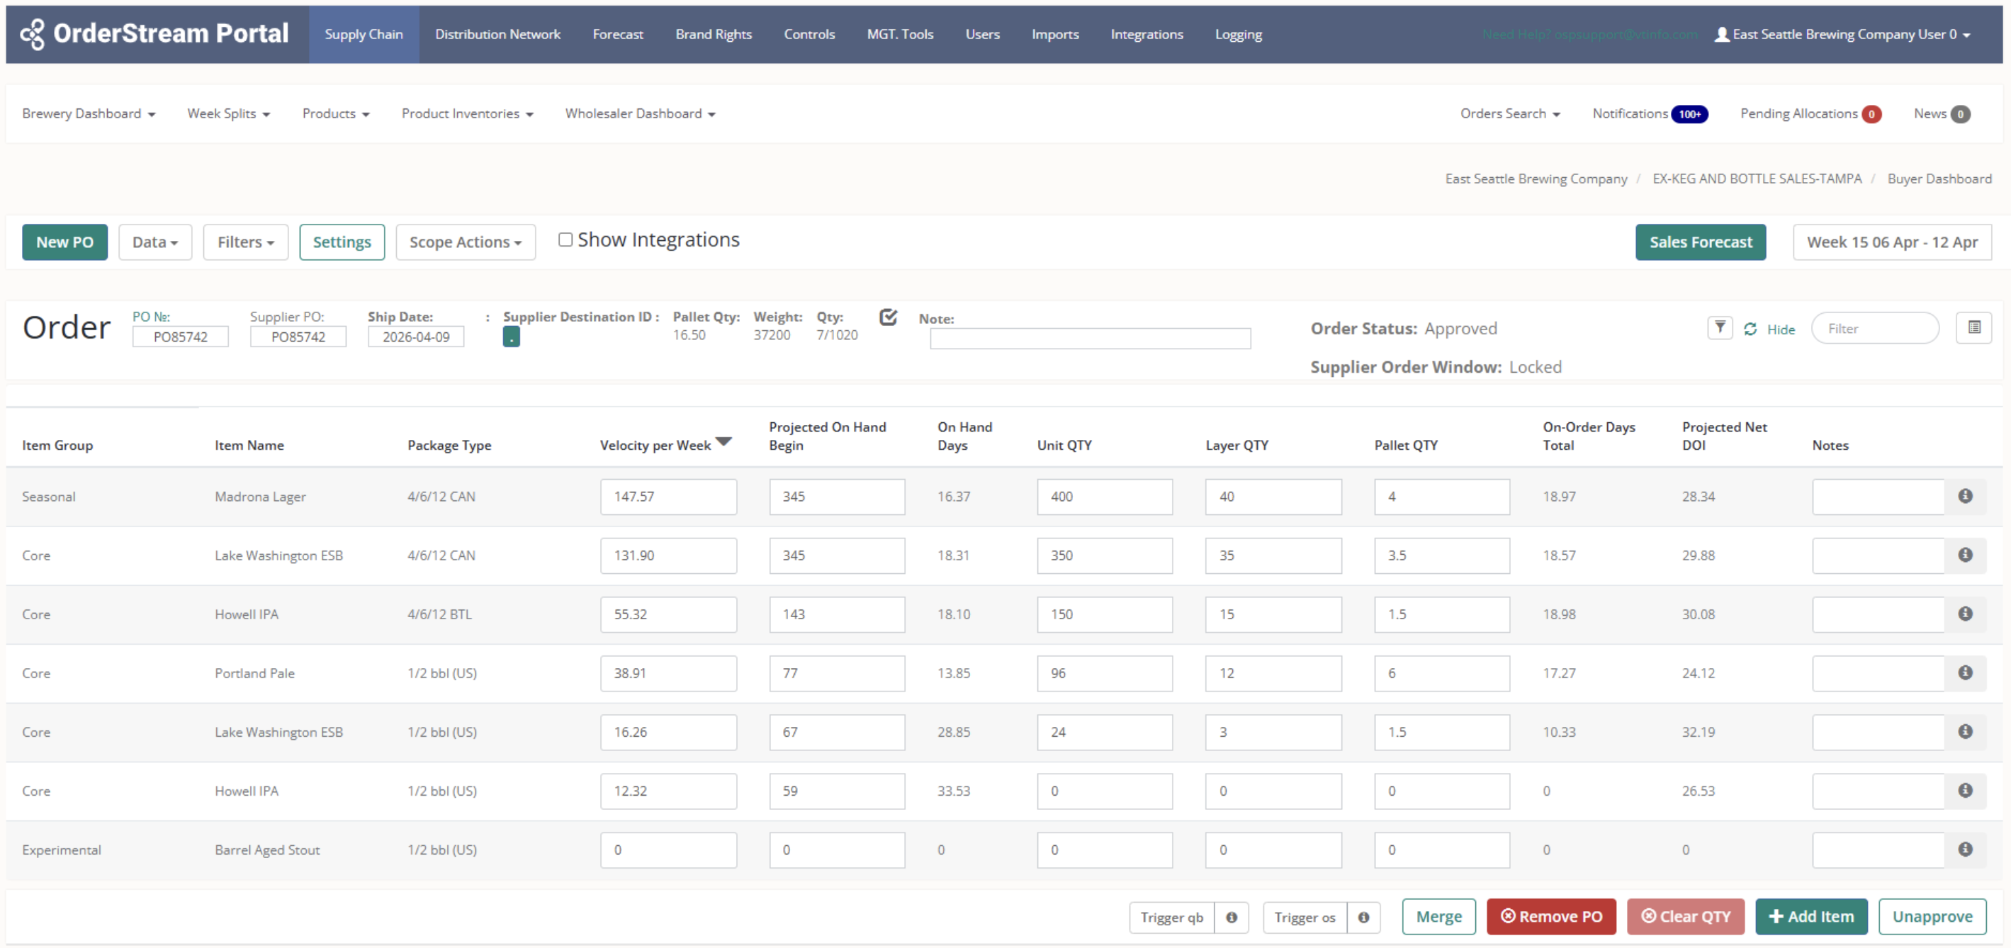Open info icon for Barrel Aged Stout row
The image size is (2011, 948).
tap(1965, 849)
